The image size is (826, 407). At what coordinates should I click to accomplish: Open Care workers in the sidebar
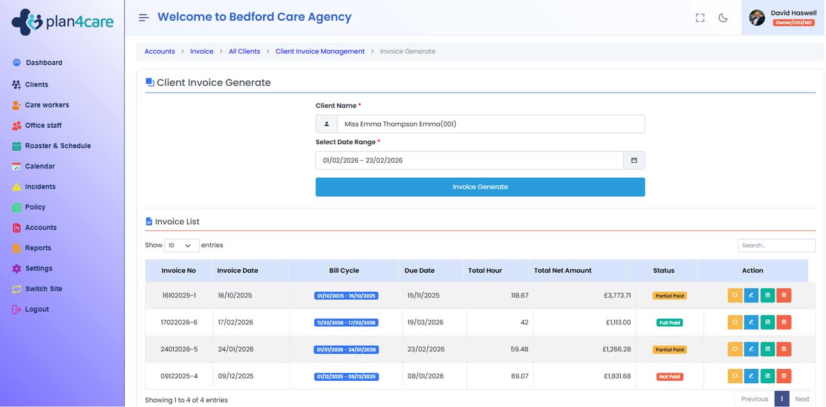click(x=47, y=105)
